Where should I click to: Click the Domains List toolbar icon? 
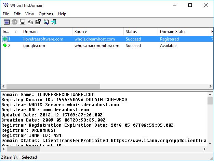(x=7, y=22)
